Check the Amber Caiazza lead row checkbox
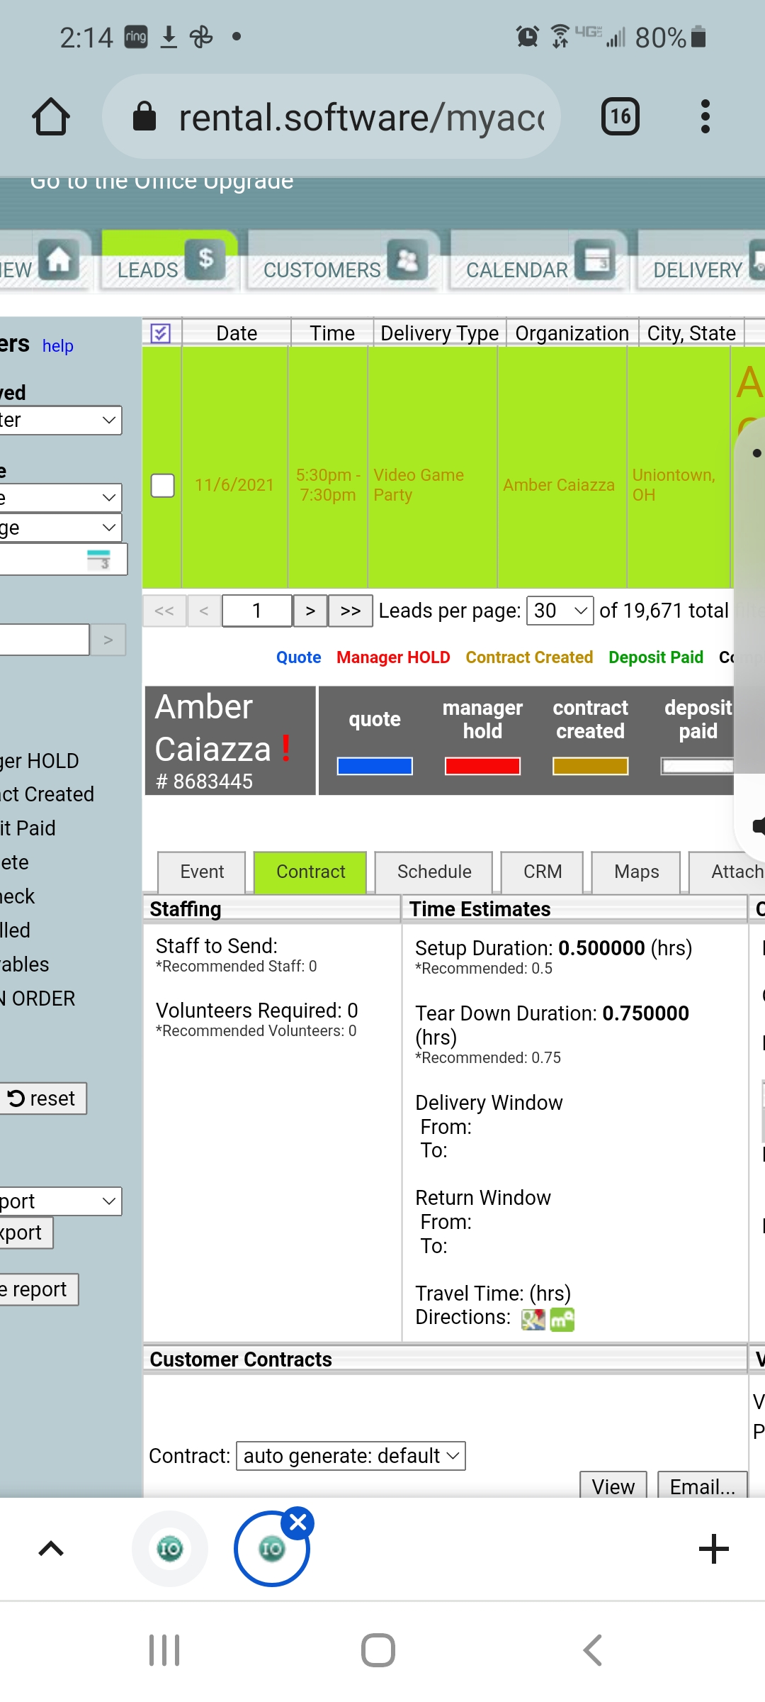 tap(163, 486)
